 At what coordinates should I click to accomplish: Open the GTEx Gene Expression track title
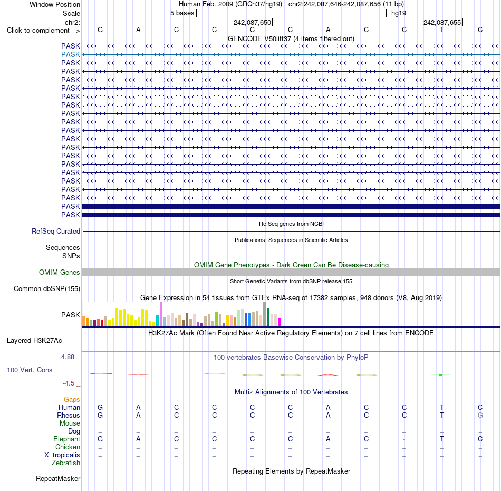pyautogui.click(x=291, y=298)
